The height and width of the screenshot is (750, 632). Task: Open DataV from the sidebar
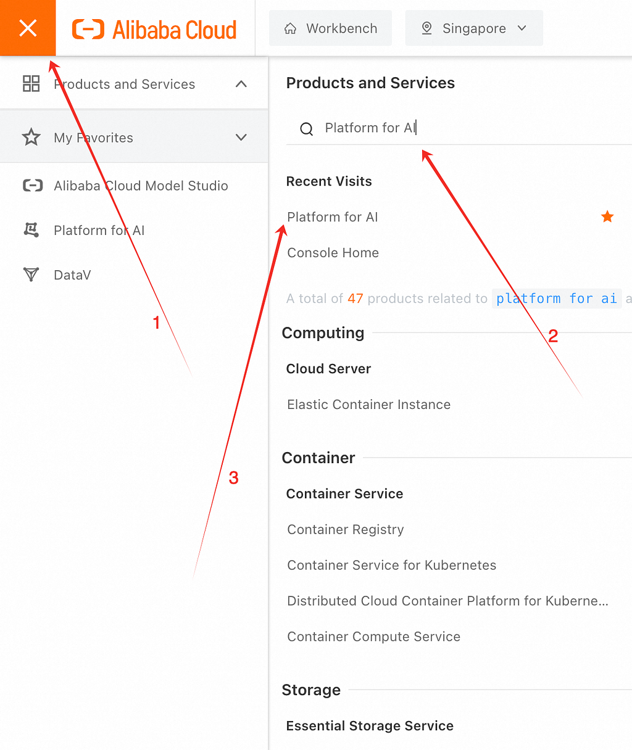point(72,275)
